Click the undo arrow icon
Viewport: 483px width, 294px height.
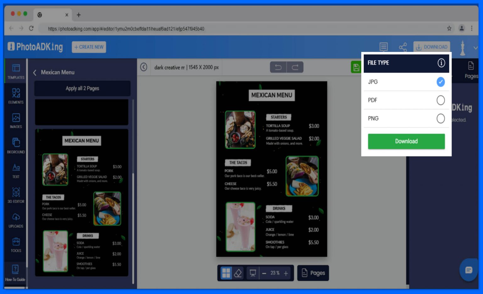[x=278, y=67]
